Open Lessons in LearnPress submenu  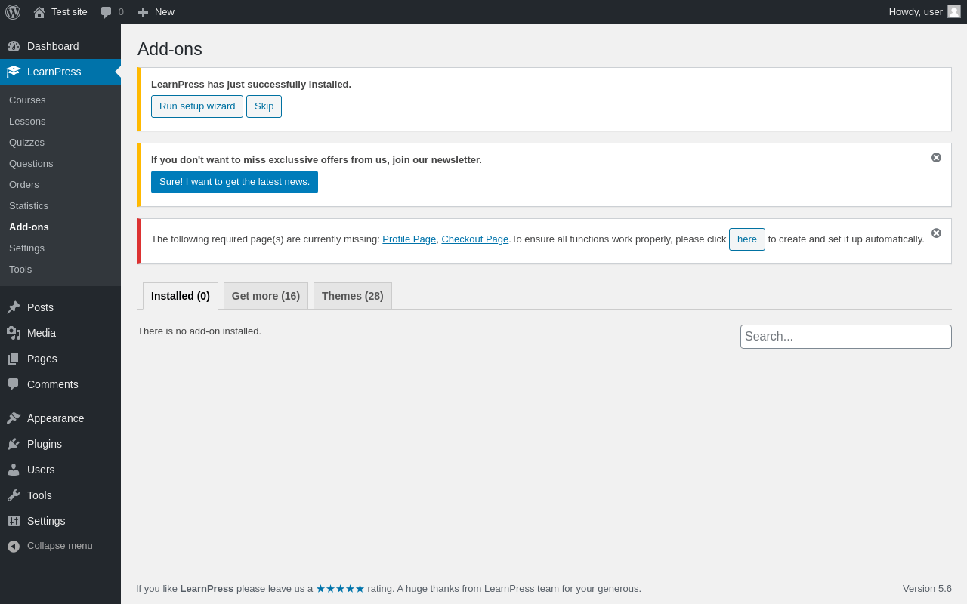point(27,122)
